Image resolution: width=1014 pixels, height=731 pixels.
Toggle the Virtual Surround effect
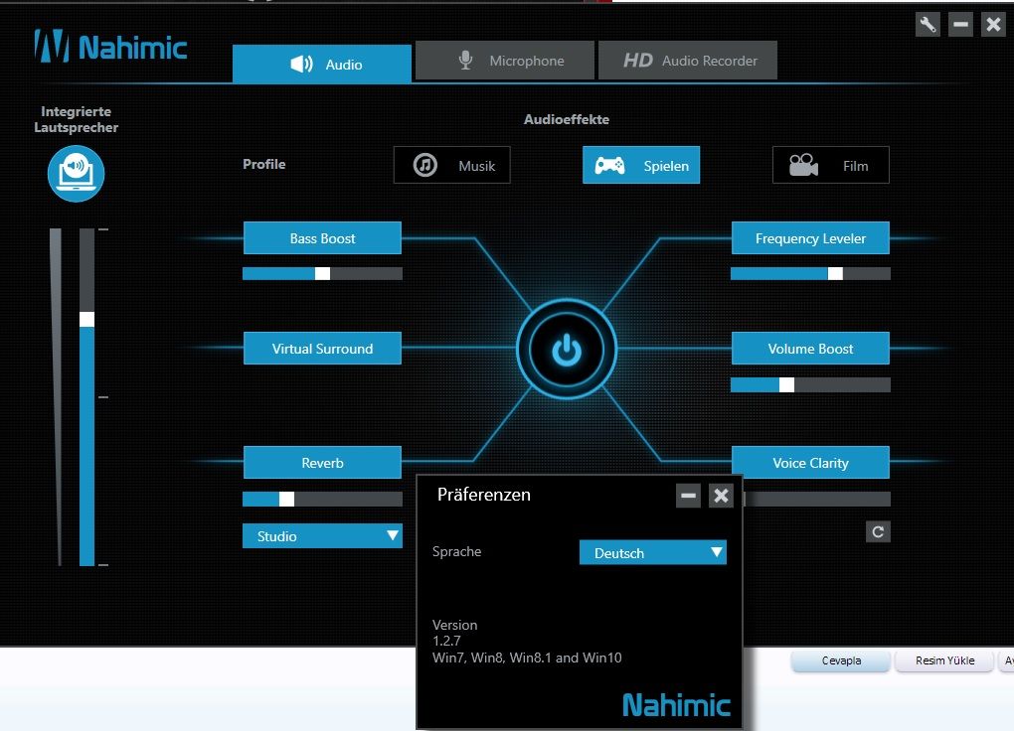click(322, 349)
